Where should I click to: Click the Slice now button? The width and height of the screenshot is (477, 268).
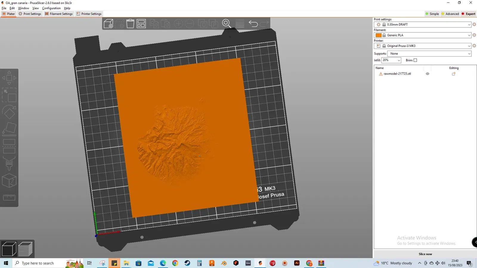[425, 254]
